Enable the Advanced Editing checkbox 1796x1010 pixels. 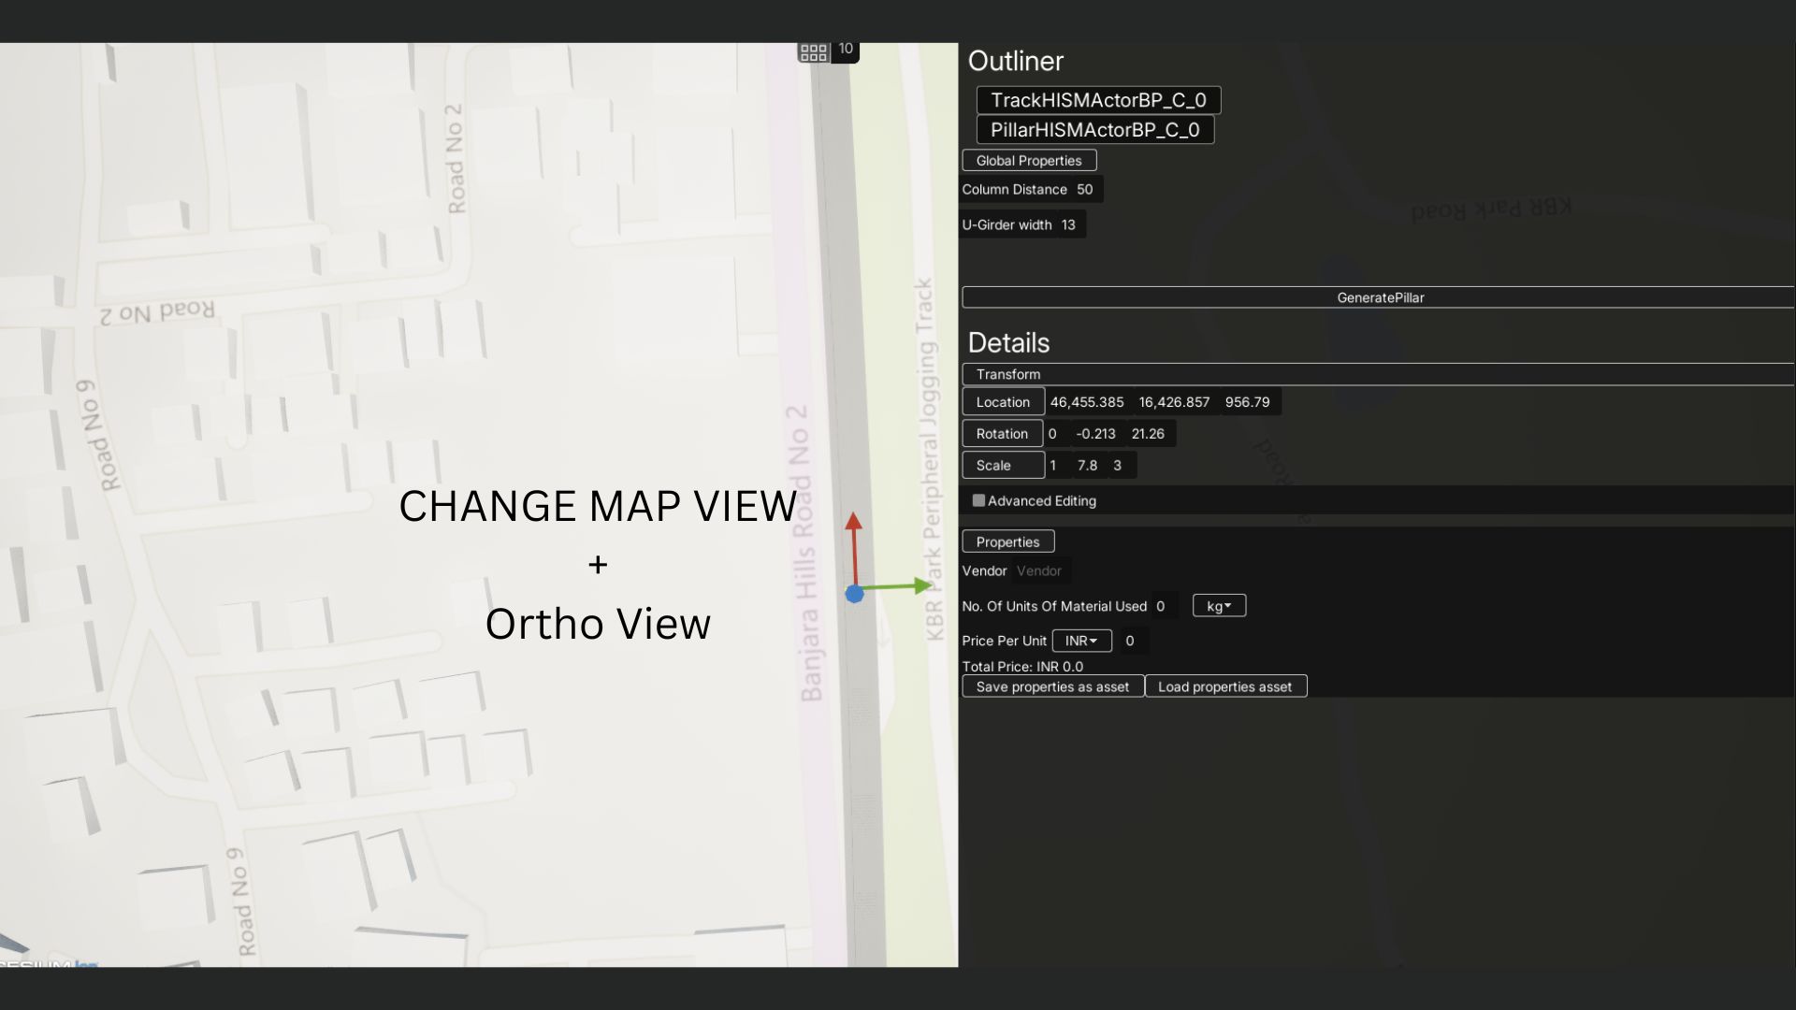pos(978,500)
